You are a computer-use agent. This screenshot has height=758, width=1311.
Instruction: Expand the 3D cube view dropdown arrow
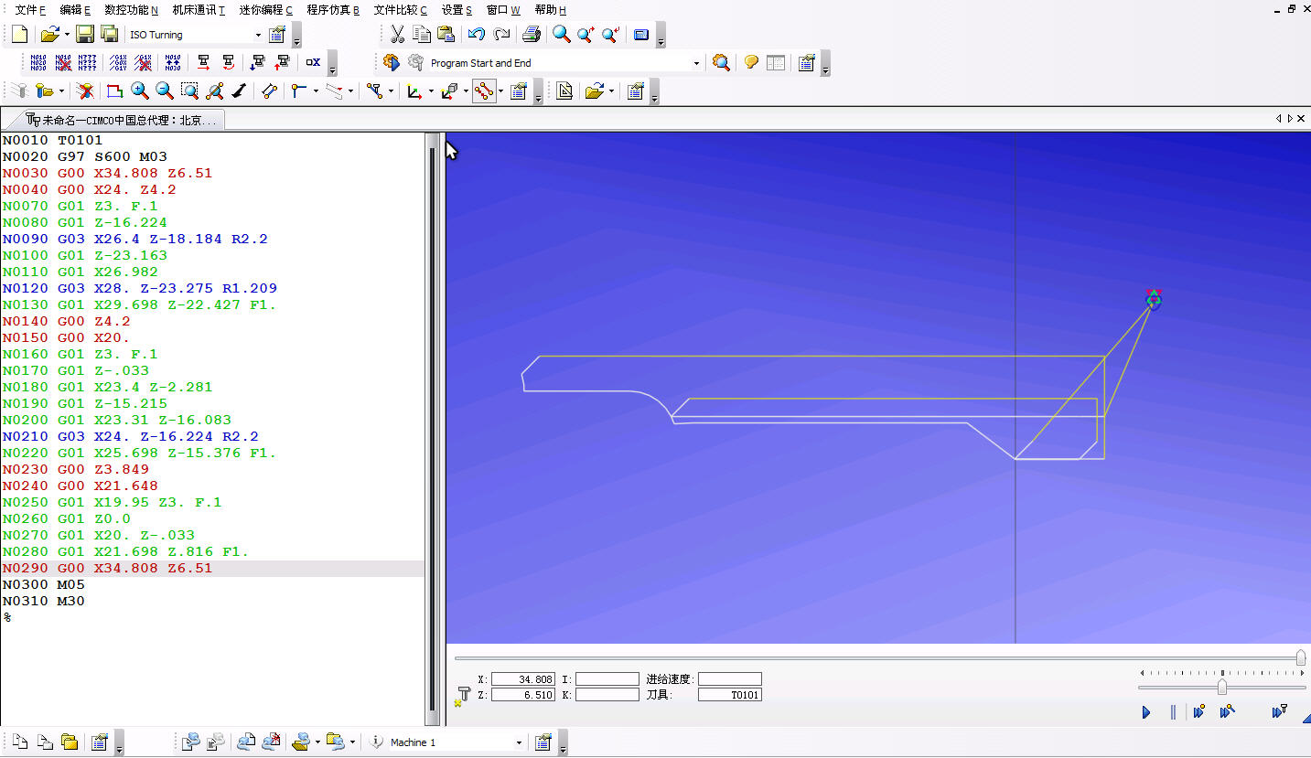pos(466,91)
